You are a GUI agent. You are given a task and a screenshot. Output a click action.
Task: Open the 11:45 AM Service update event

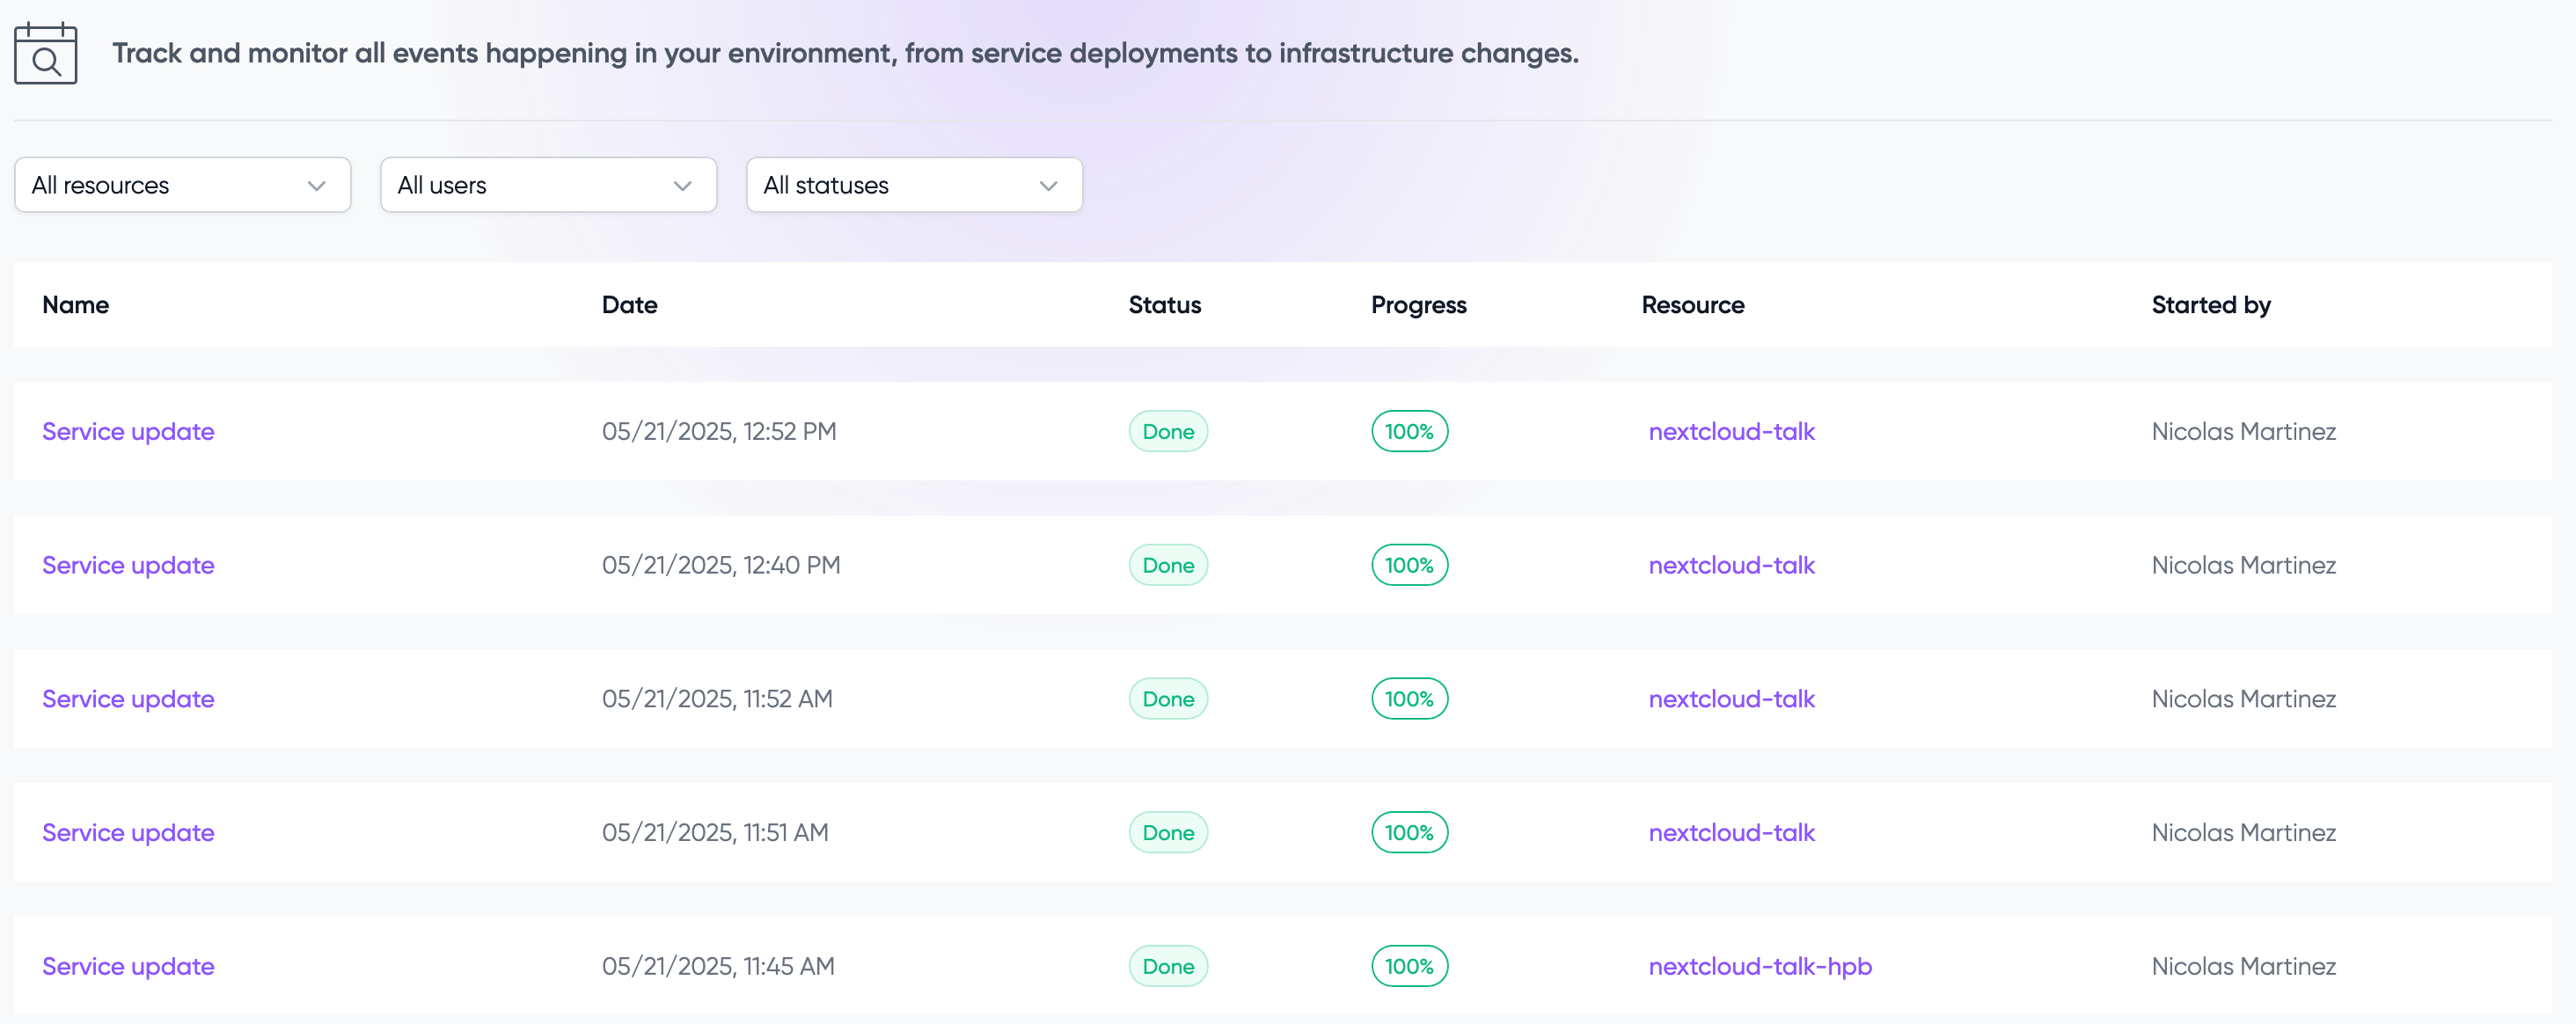click(x=128, y=967)
